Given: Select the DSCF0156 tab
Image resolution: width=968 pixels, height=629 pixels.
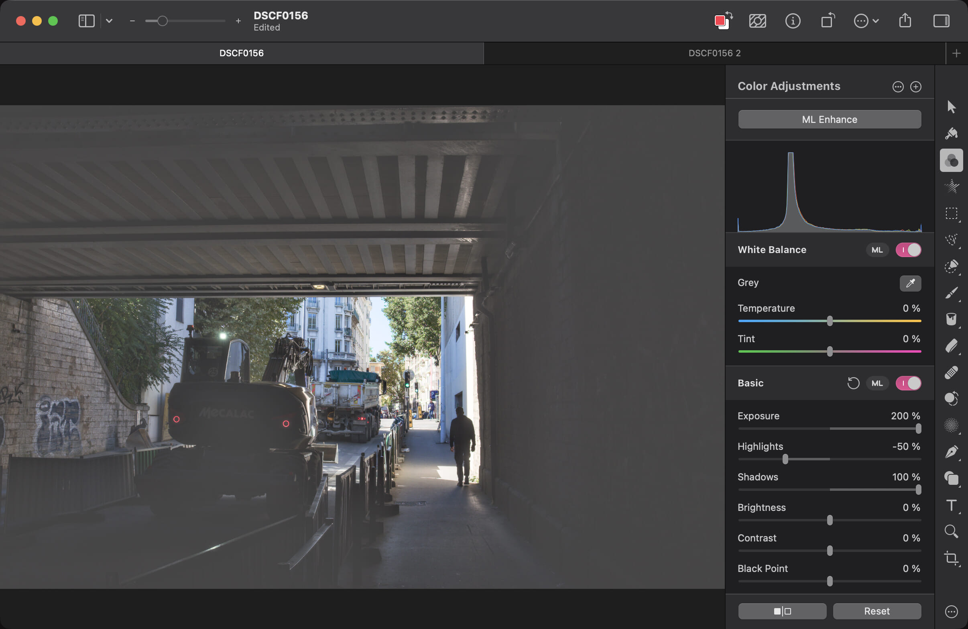Looking at the screenshot, I should click(x=241, y=53).
